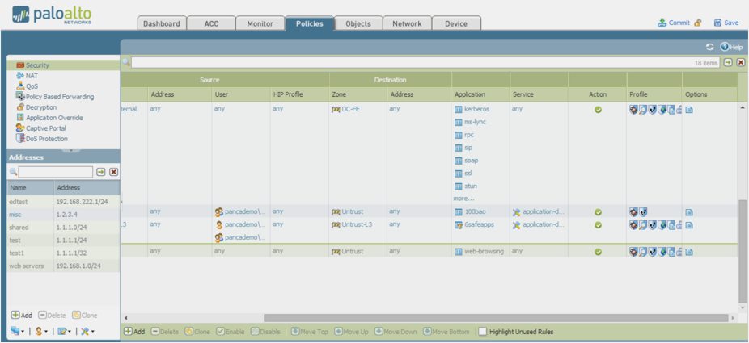
Task: Toggle Highlight Unused Rules checkbox
Action: tap(483, 332)
